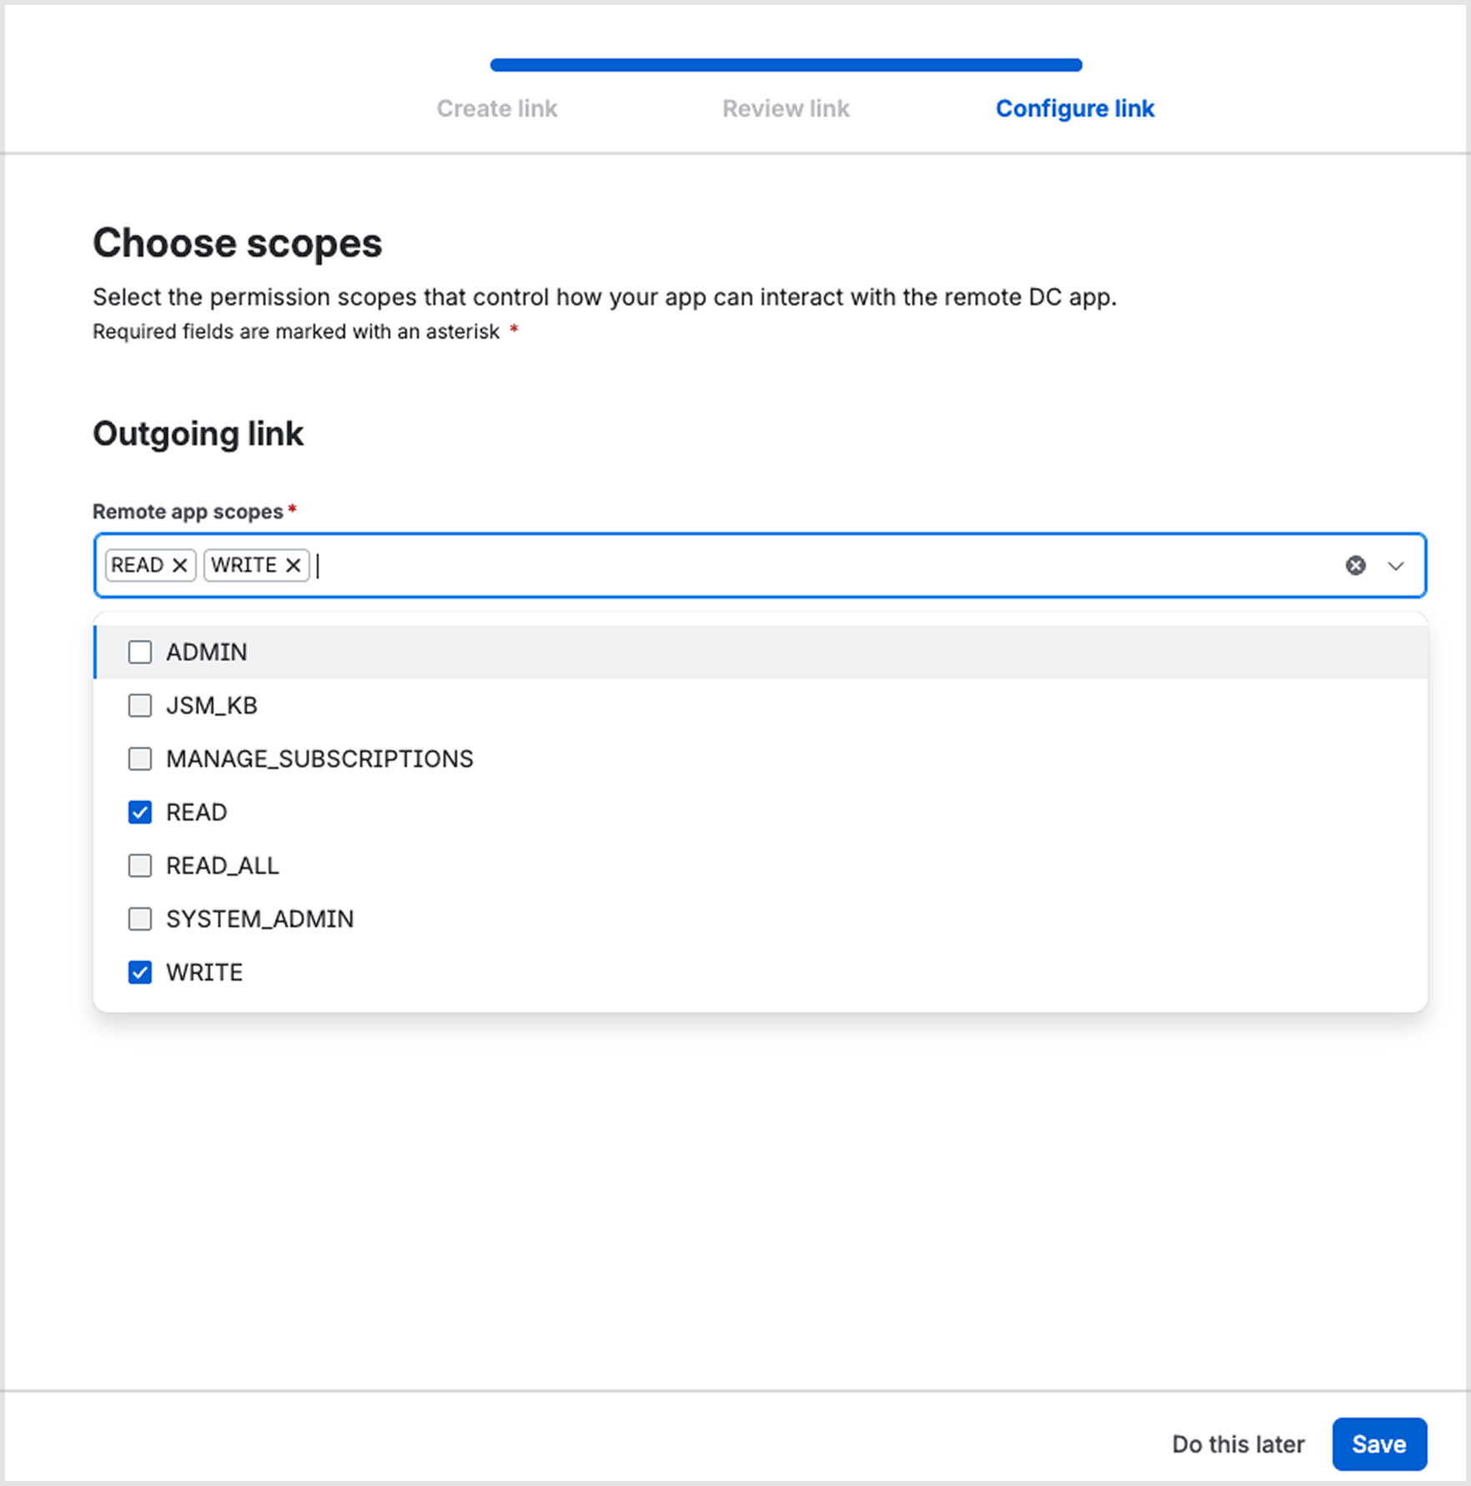Screen dimensions: 1471x1486
Task: Click Do this later
Action: [x=1238, y=1443]
